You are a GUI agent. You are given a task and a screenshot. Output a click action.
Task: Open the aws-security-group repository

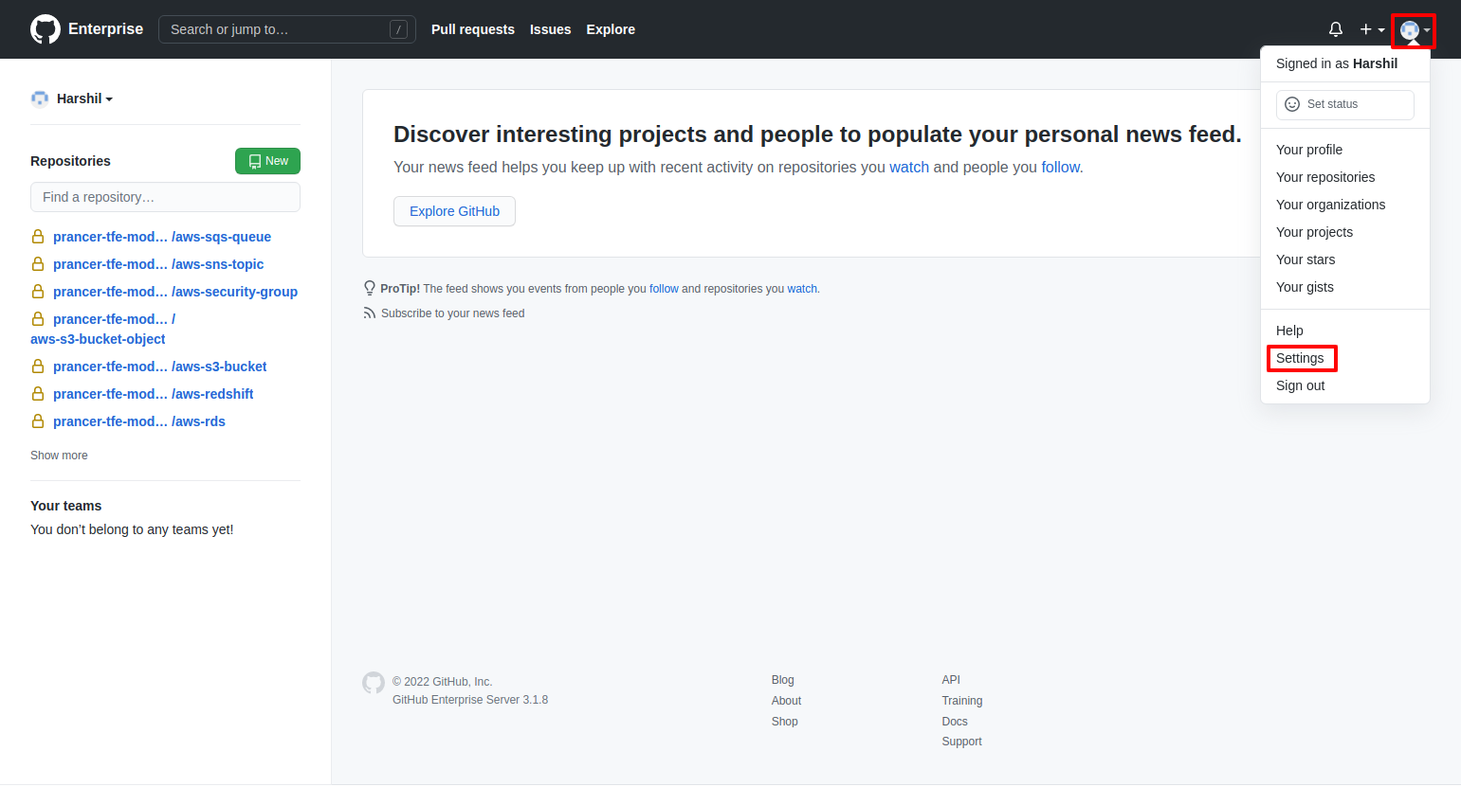pyautogui.click(x=175, y=292)
